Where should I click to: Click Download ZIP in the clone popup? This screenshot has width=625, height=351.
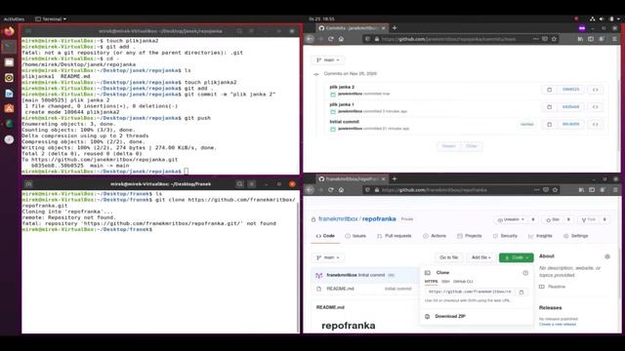click(x=450, y=316)
